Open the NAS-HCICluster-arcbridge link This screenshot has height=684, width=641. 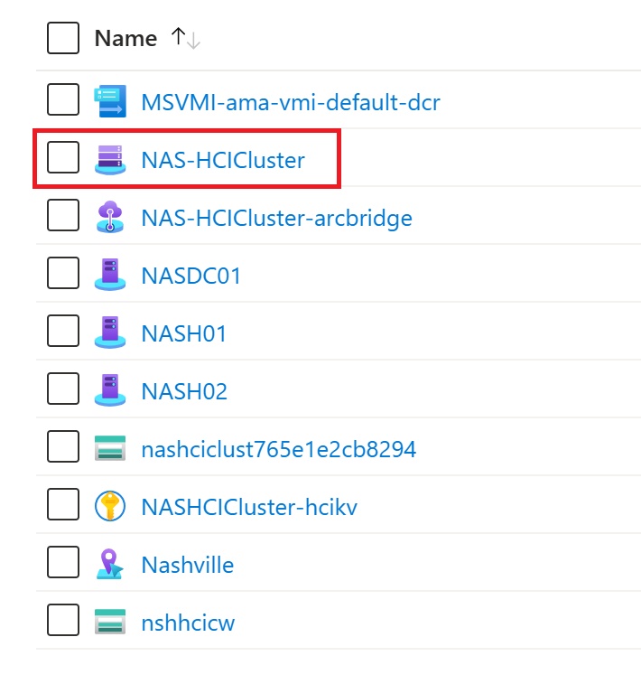pos(276,218)
